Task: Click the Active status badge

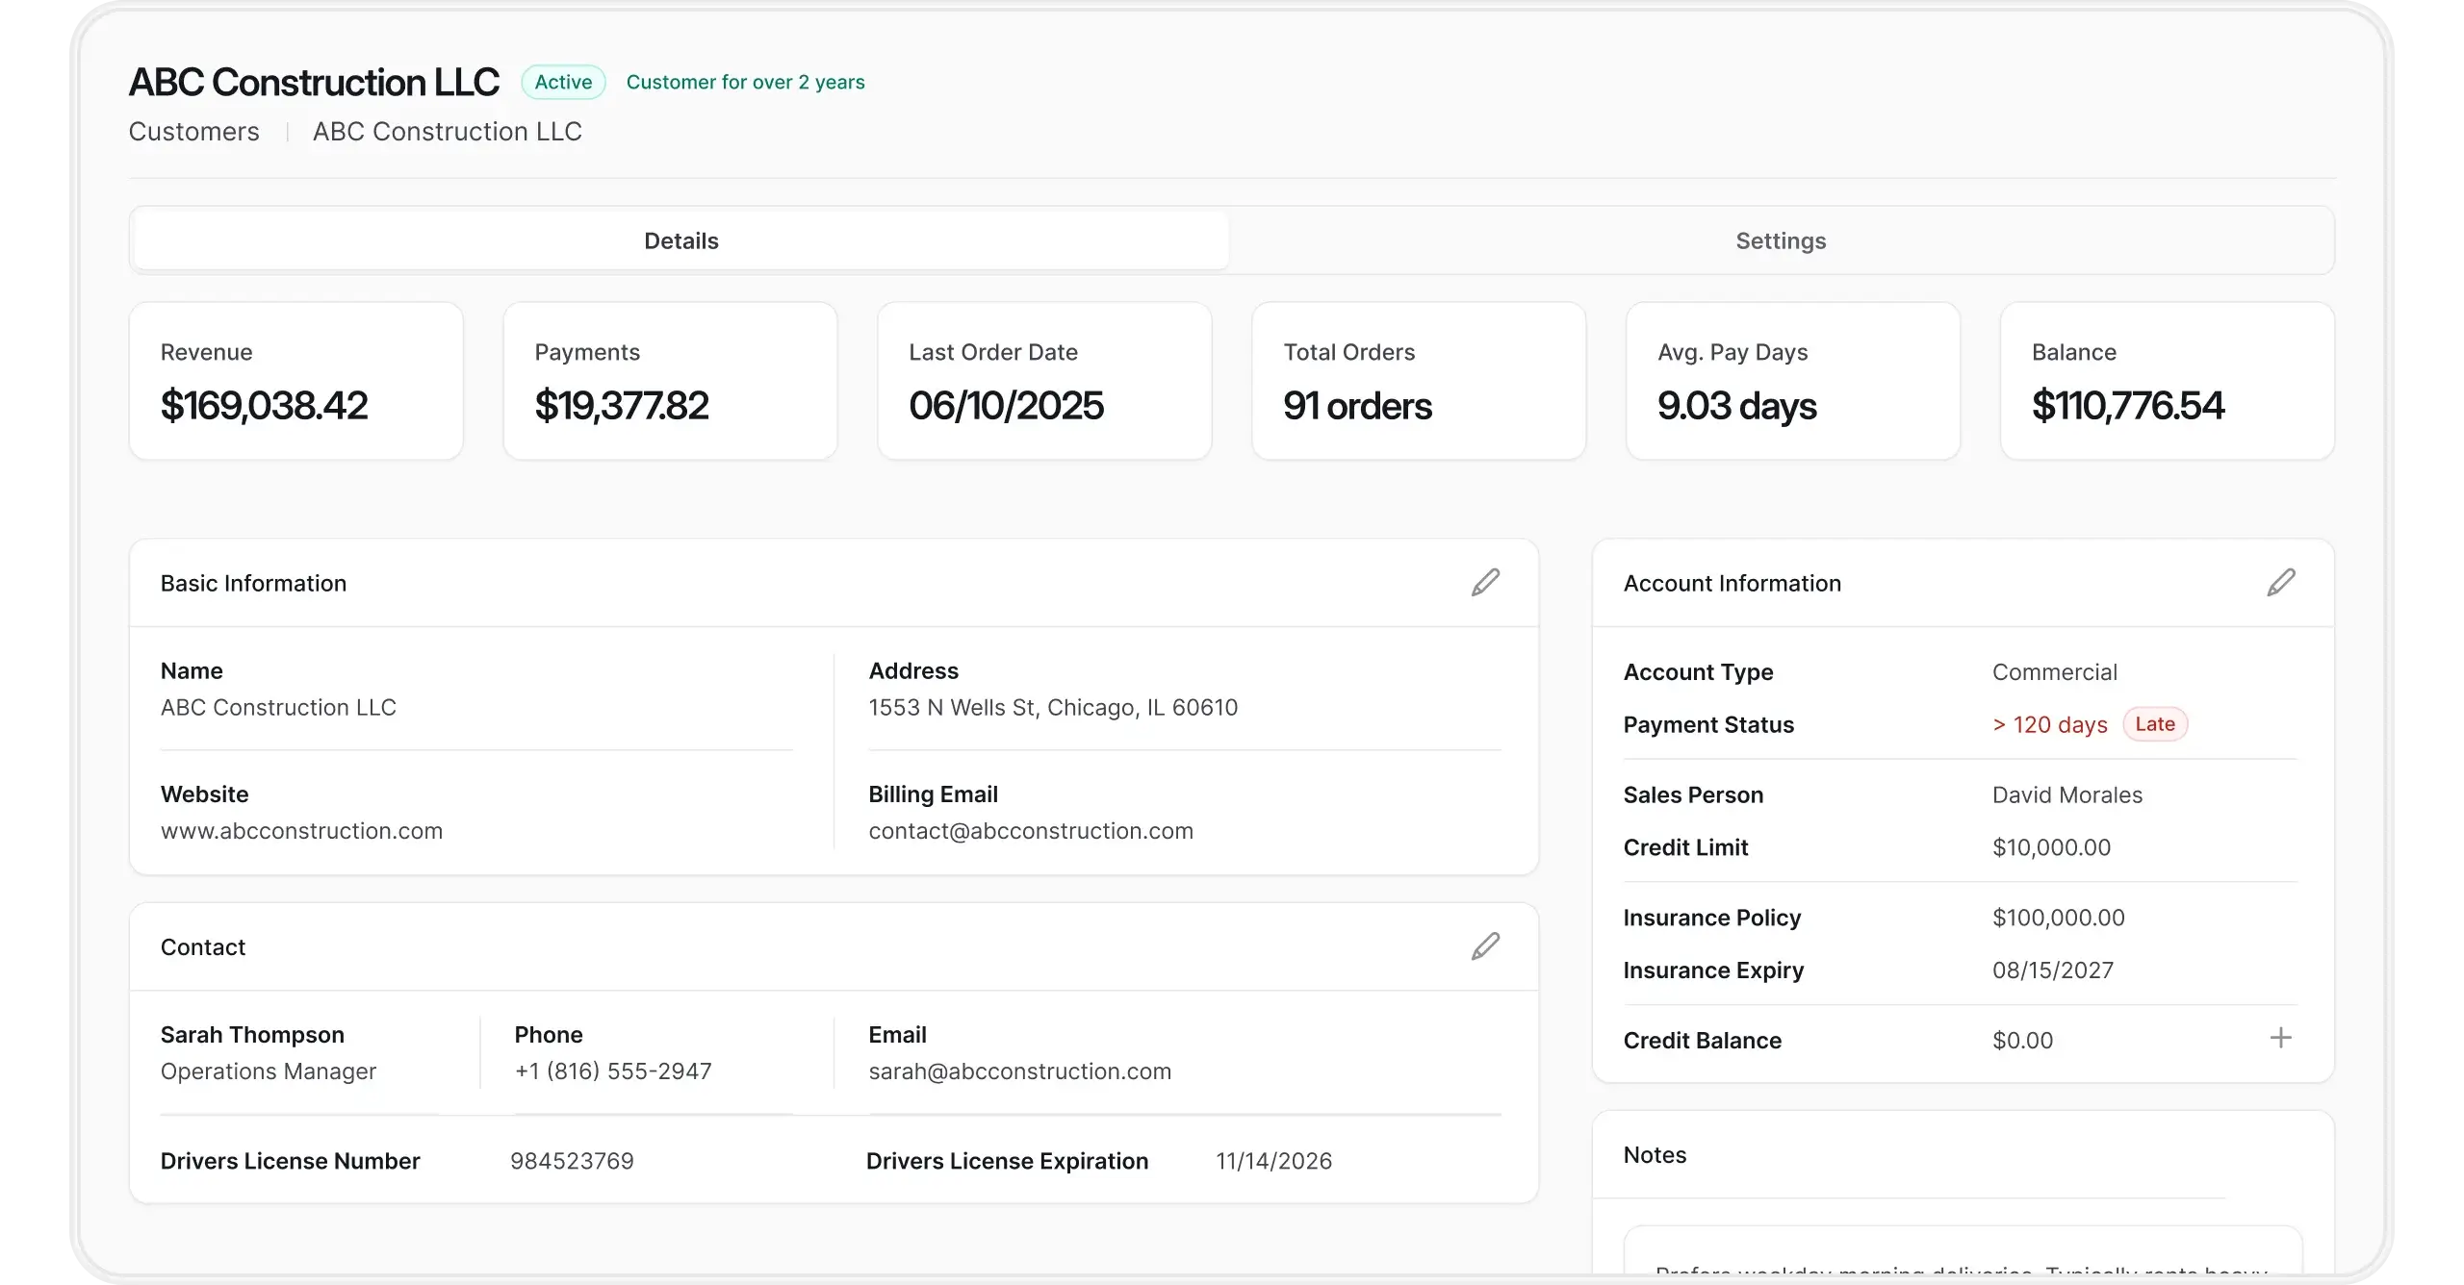Action: (x=563, y=83)
